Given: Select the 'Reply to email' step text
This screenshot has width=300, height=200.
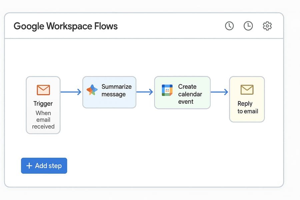Looking at the screenshot, I should pyautogui.click(x=248, y=107).
